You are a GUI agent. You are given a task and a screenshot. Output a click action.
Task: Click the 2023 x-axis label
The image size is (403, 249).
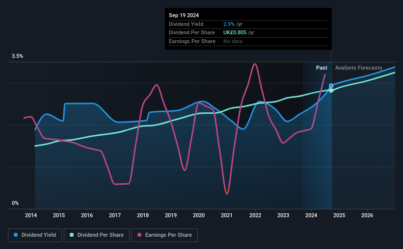click(283, 215)
